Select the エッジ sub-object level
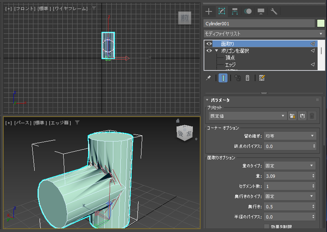 [x=230, y=64]
